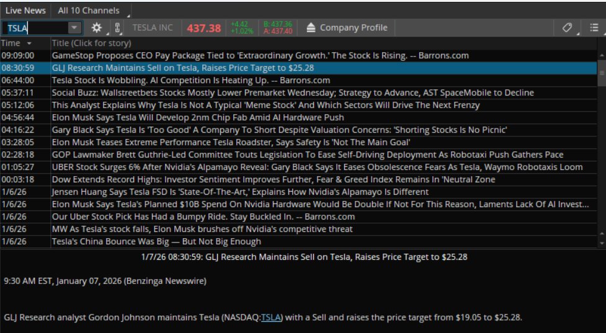Open Tesla's China Bounce Was Big story

click(x=156, y=241)
